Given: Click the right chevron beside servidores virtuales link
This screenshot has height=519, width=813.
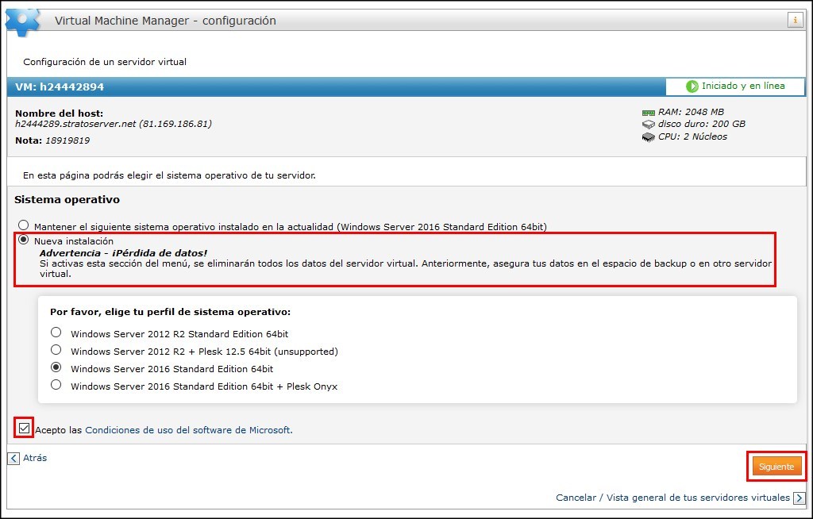Looking at the screenshot, I should (x=799, y=498).
